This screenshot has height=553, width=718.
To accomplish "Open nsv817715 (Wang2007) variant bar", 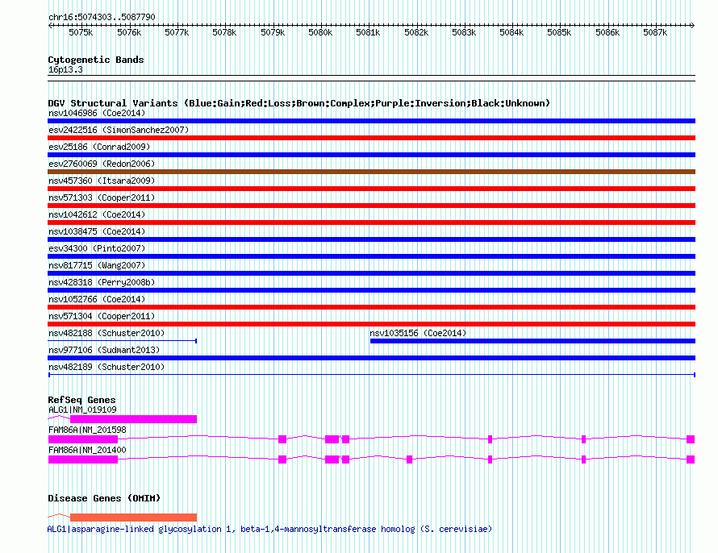I will (x=371, y=273).
